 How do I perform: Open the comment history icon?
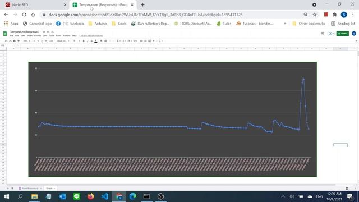[323, 34]
